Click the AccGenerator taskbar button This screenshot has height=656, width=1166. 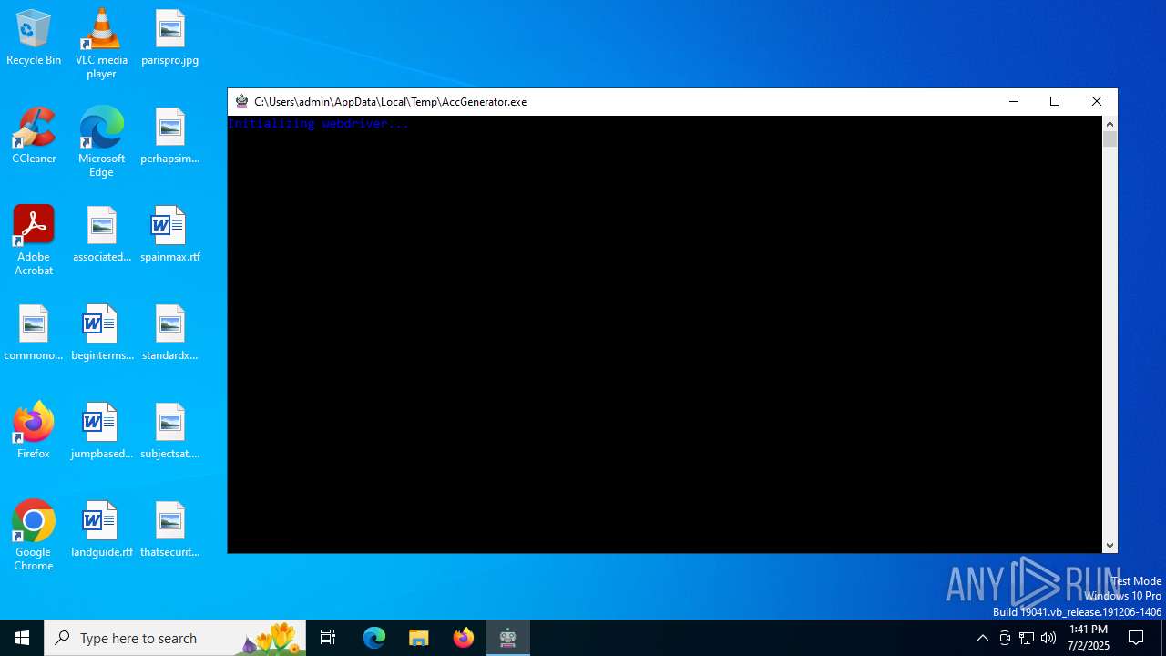click(x=508, y=638)
